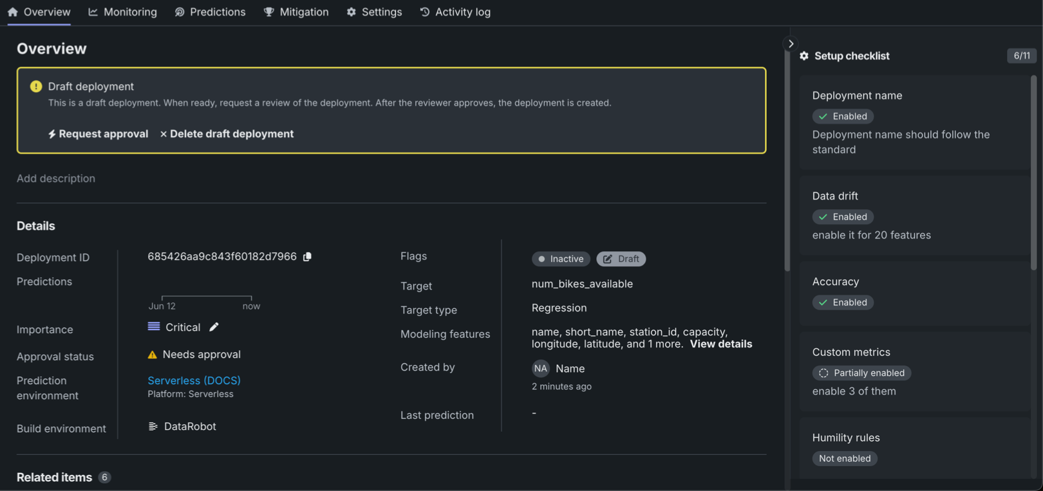Screen dimensions: 1043x491
Task: Click the predictions timeline bar
Action: 206,297
